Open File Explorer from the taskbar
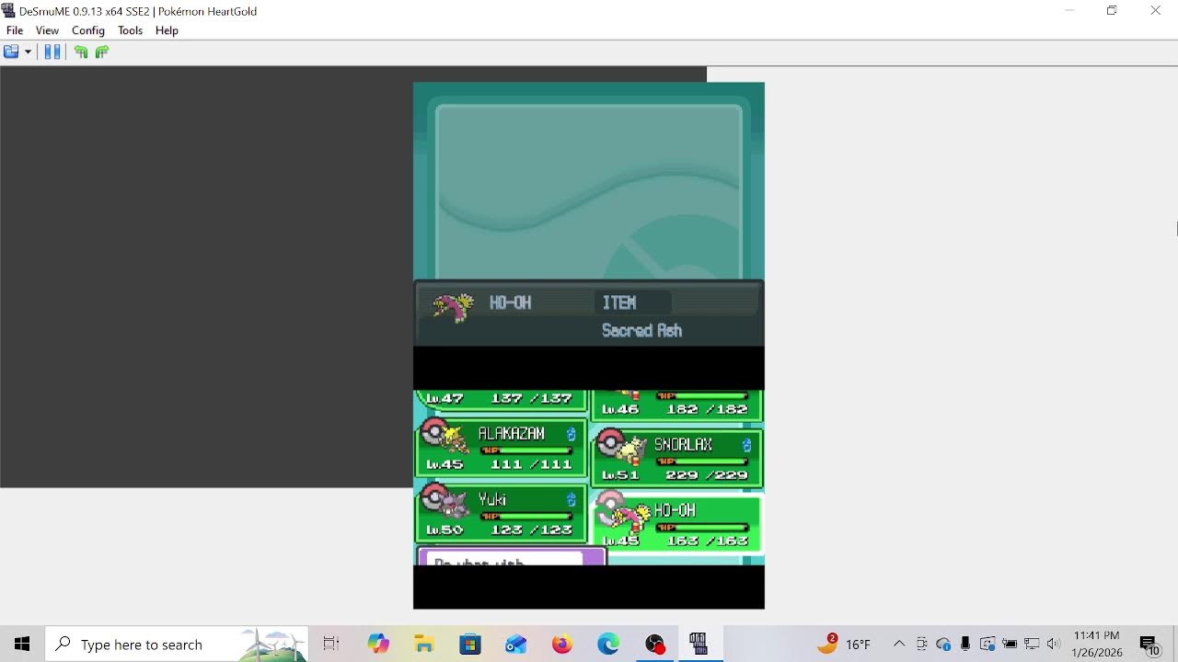 tap(424, 645)
